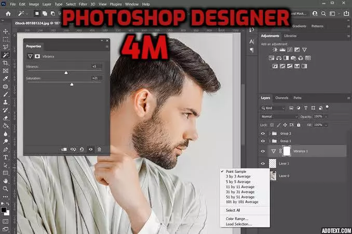
Task: Toggle visibility of Vibrance 1 layer
Action: click(x=263, y=151)
